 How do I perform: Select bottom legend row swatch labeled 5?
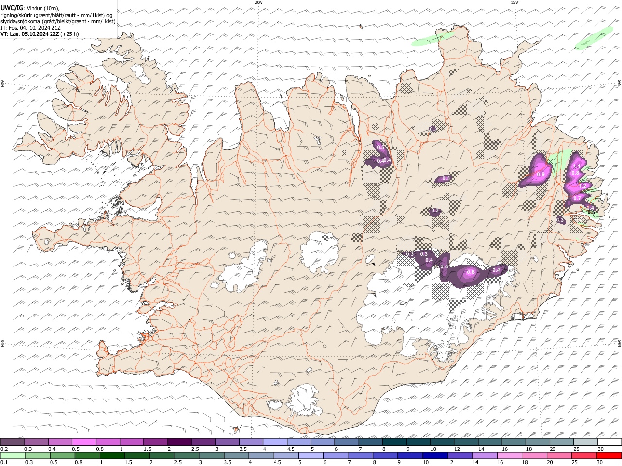click(311, 456)
